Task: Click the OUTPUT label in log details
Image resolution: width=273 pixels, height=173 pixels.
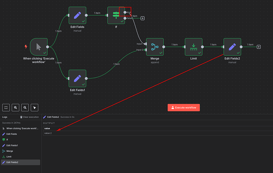Action: tap(49, 123)
